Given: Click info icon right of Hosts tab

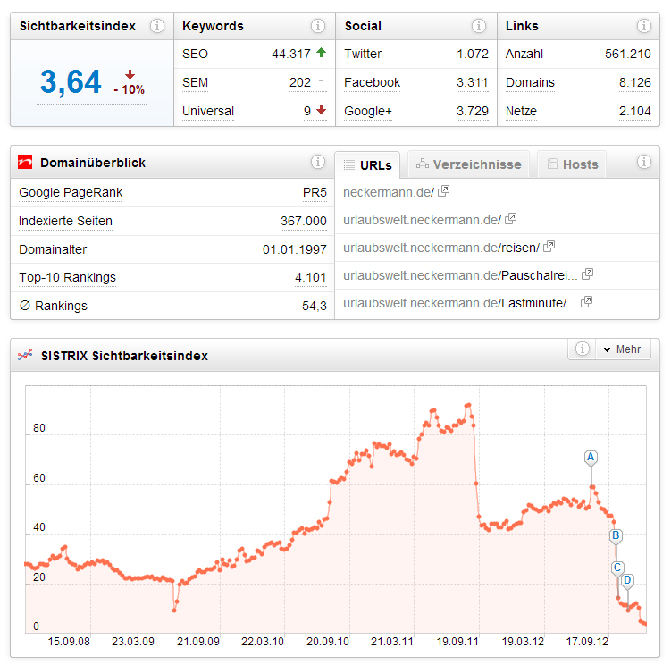Looking at the screenshot, I should (643, 163).
